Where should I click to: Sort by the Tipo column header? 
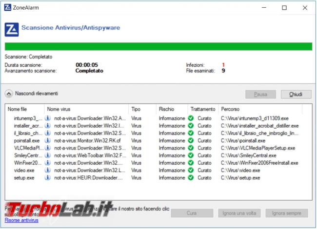pyautogui.click(x=142, y=109)
